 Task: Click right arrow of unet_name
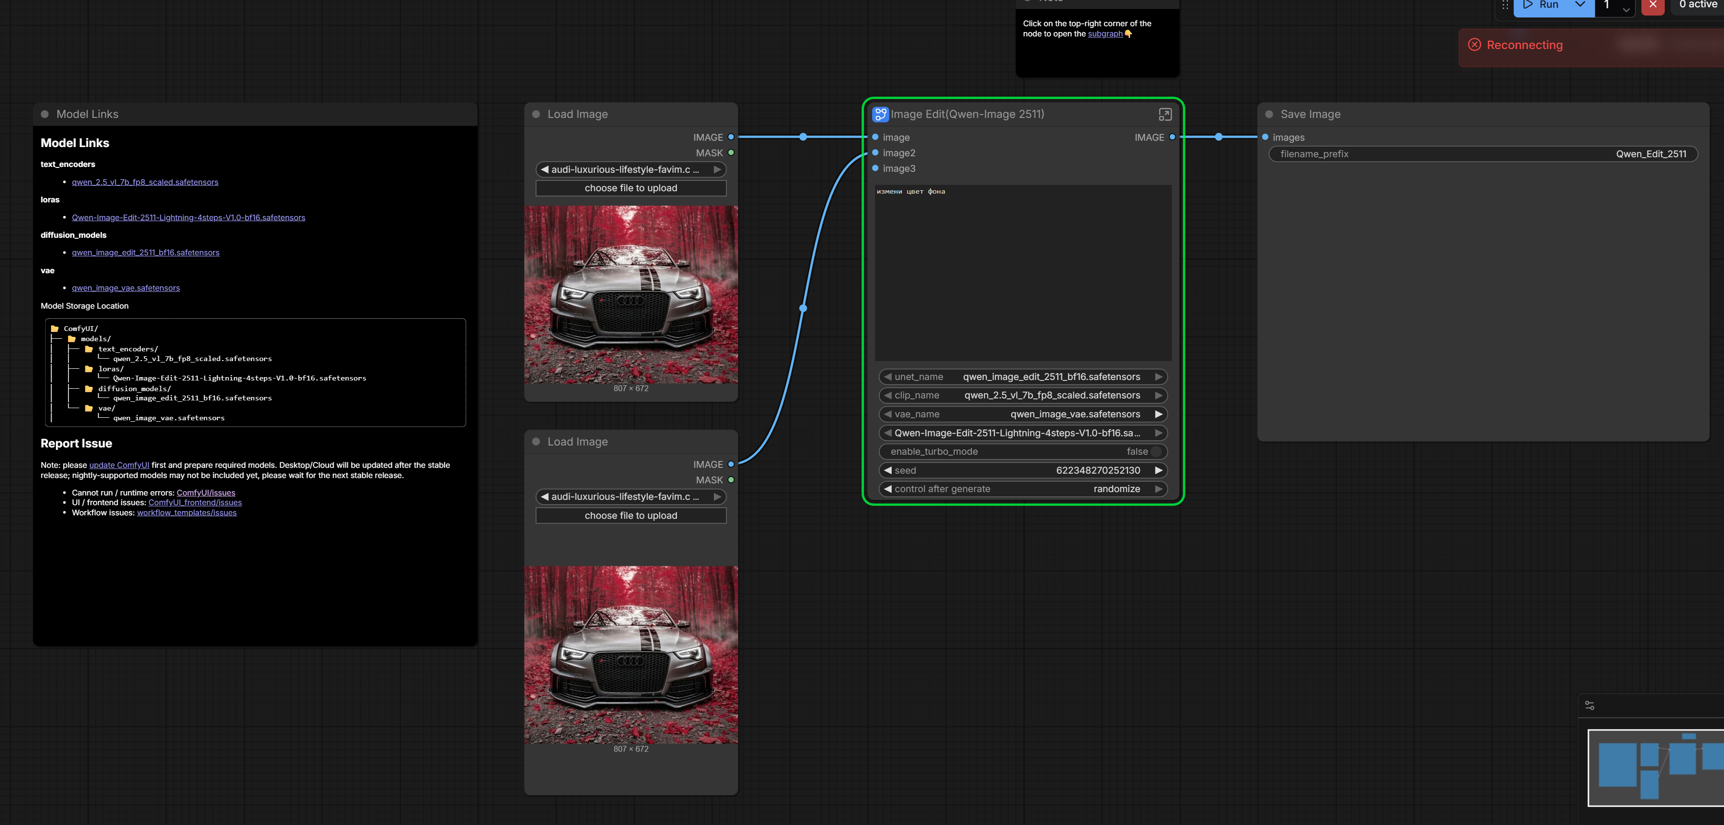pos(1159,377)
